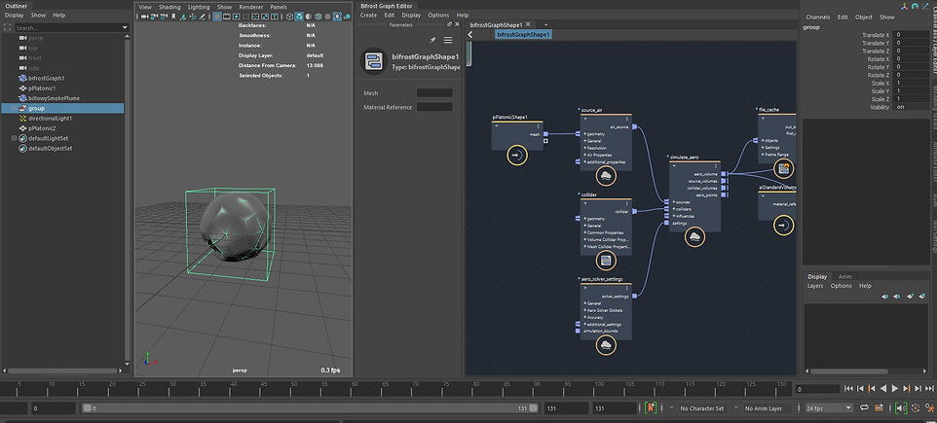The width and height of the screenshot is (937, 423).
Task: Toggle smooth shaded cube display in viewport
Action: (x=299, y=17)
